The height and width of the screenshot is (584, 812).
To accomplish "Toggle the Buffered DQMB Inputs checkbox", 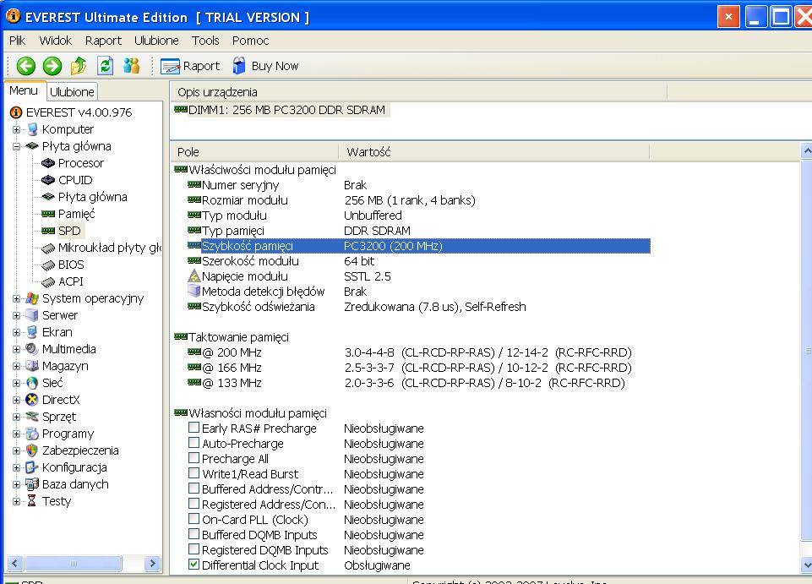I will point(193,534).
